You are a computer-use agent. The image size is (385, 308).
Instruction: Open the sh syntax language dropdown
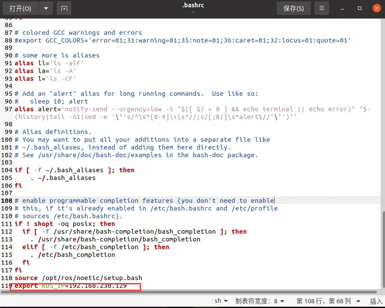221,301
